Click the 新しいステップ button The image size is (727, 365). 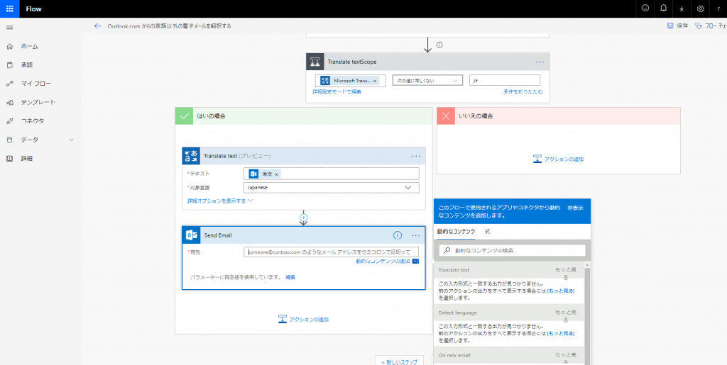pyautogui.click(x=399, y=361)
